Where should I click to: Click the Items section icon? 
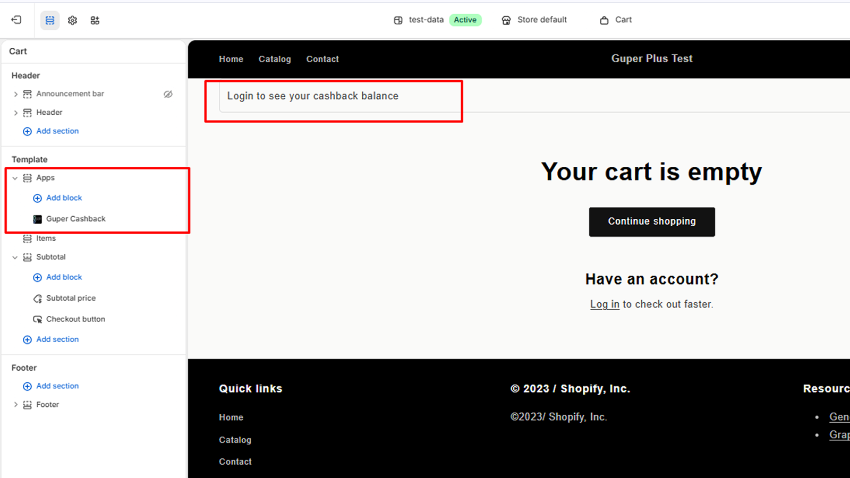27,239
